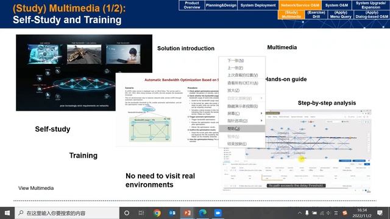
Task: Click the 'Multimedia' label text
Action: (282, 47)
